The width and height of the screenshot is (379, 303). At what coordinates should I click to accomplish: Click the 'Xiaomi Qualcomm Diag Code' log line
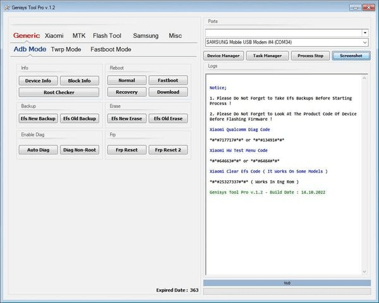click(239, 130)
